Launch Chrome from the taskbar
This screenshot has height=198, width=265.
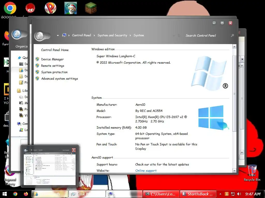[x=15, y=194]
